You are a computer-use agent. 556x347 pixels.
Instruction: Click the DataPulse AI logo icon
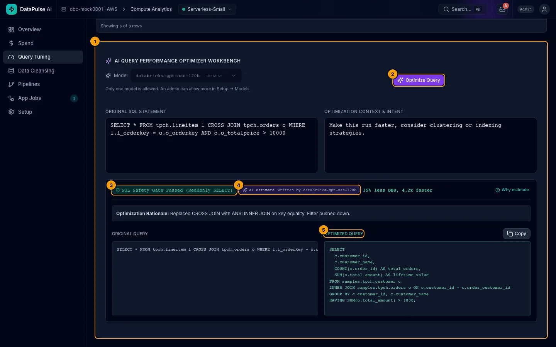pyautogui.click(x=12, y=9)
